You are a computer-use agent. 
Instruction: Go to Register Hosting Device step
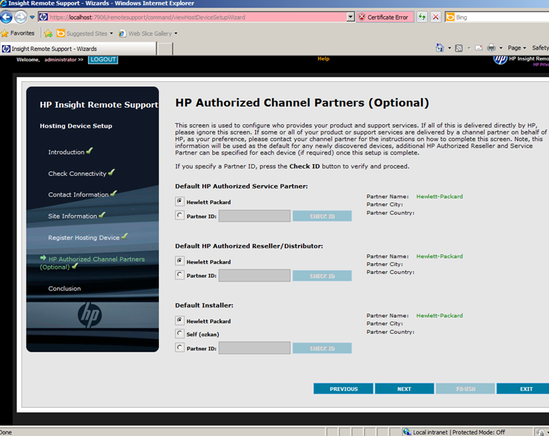[83, 237]
